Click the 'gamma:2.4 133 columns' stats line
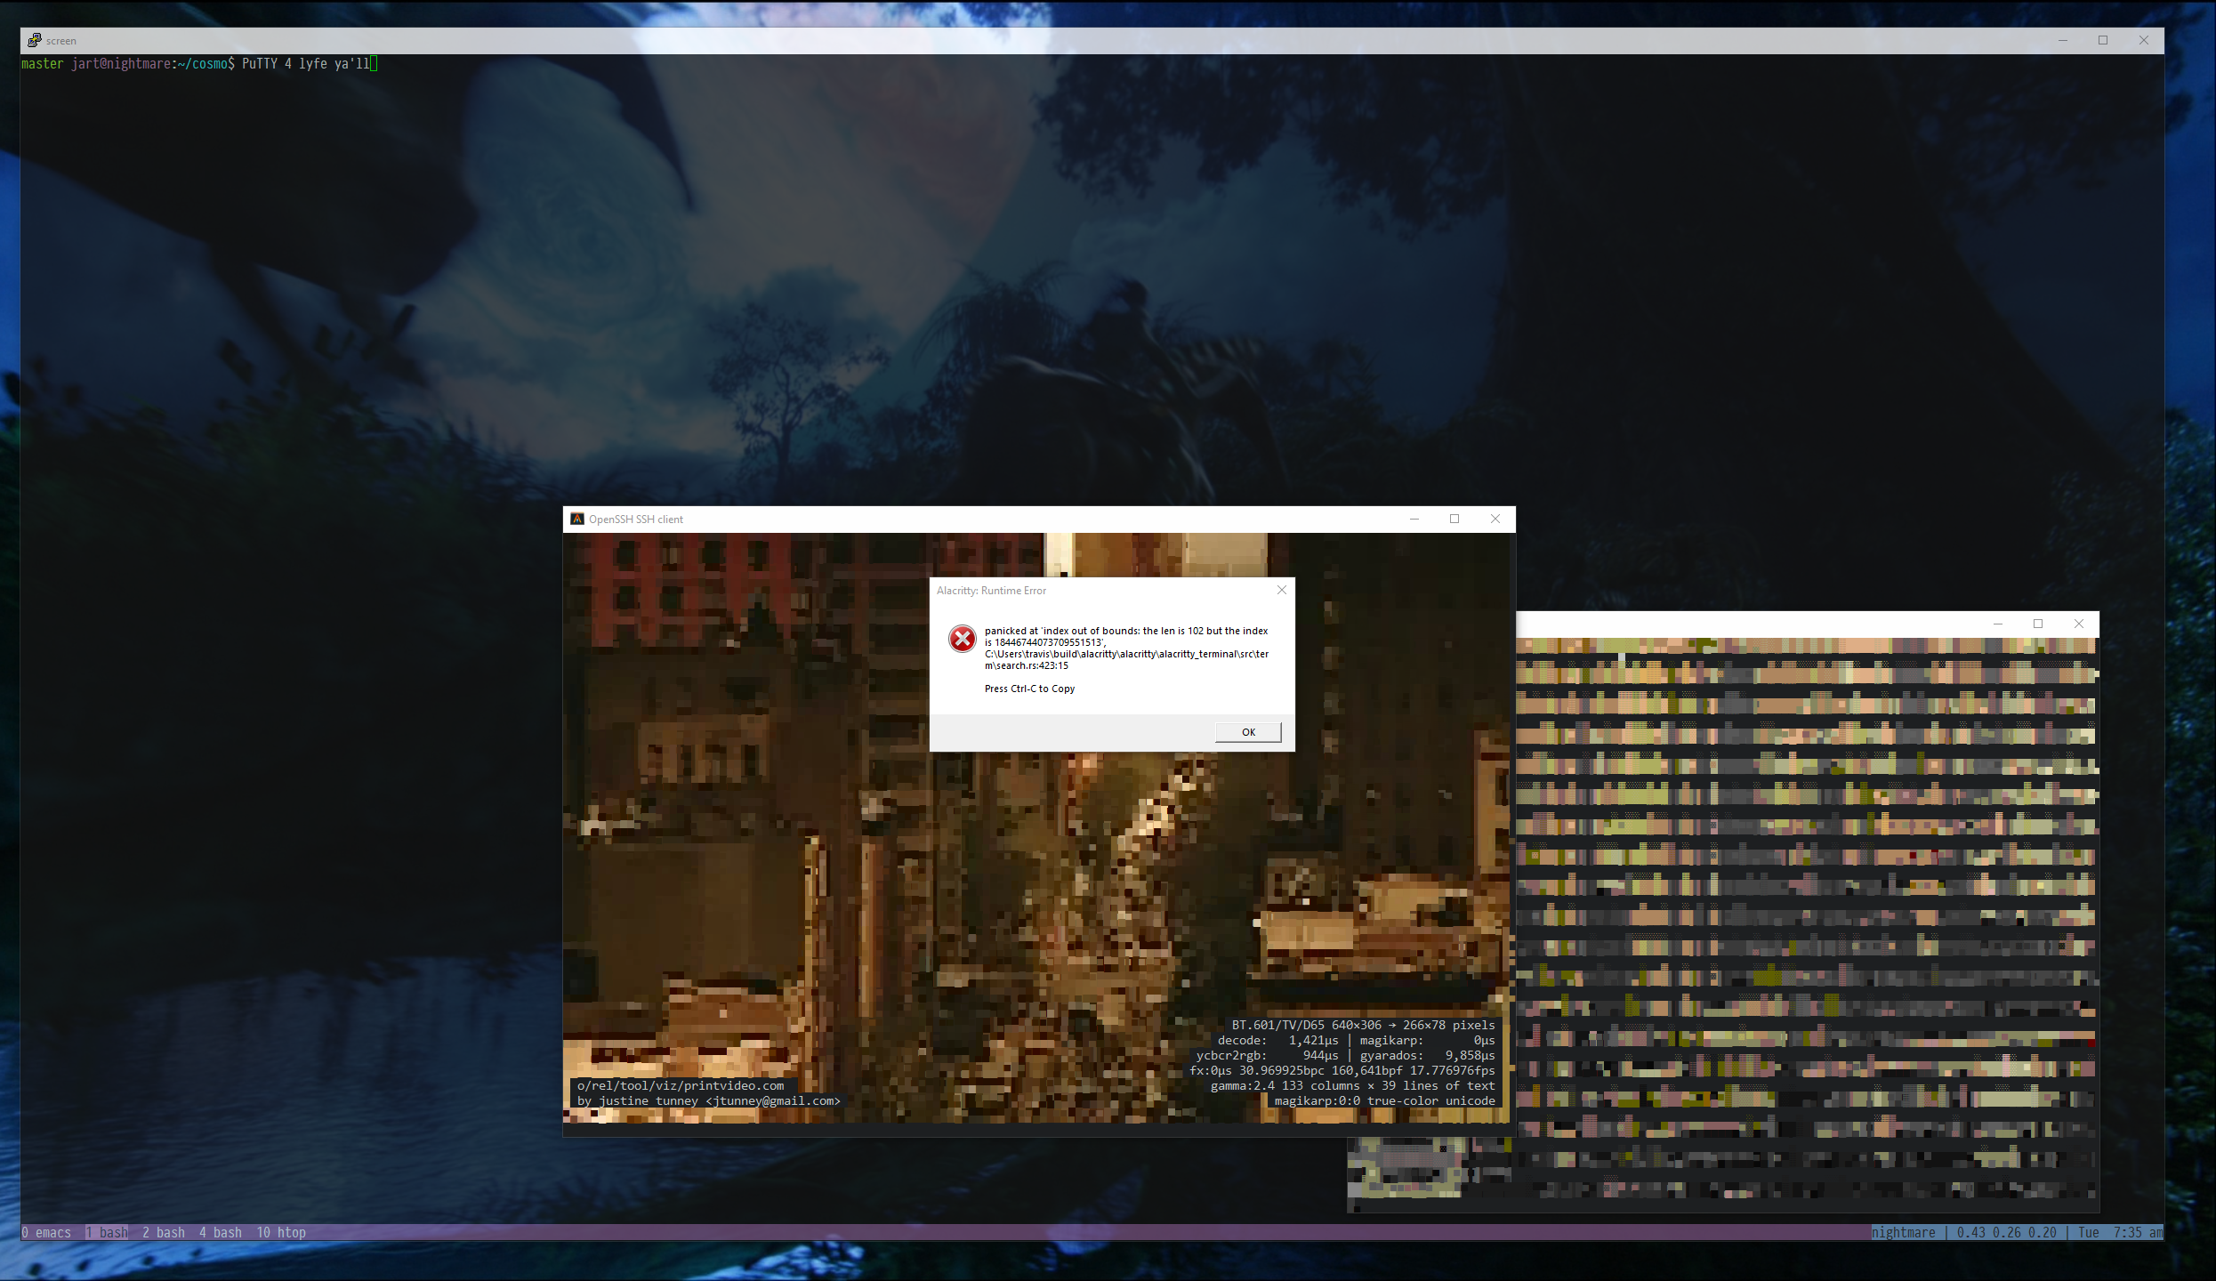 (1352, 1085)
